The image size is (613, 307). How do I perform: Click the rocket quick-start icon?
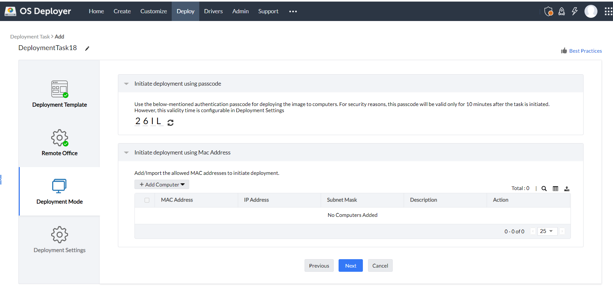pyautogui.click(x=562, y=11)
